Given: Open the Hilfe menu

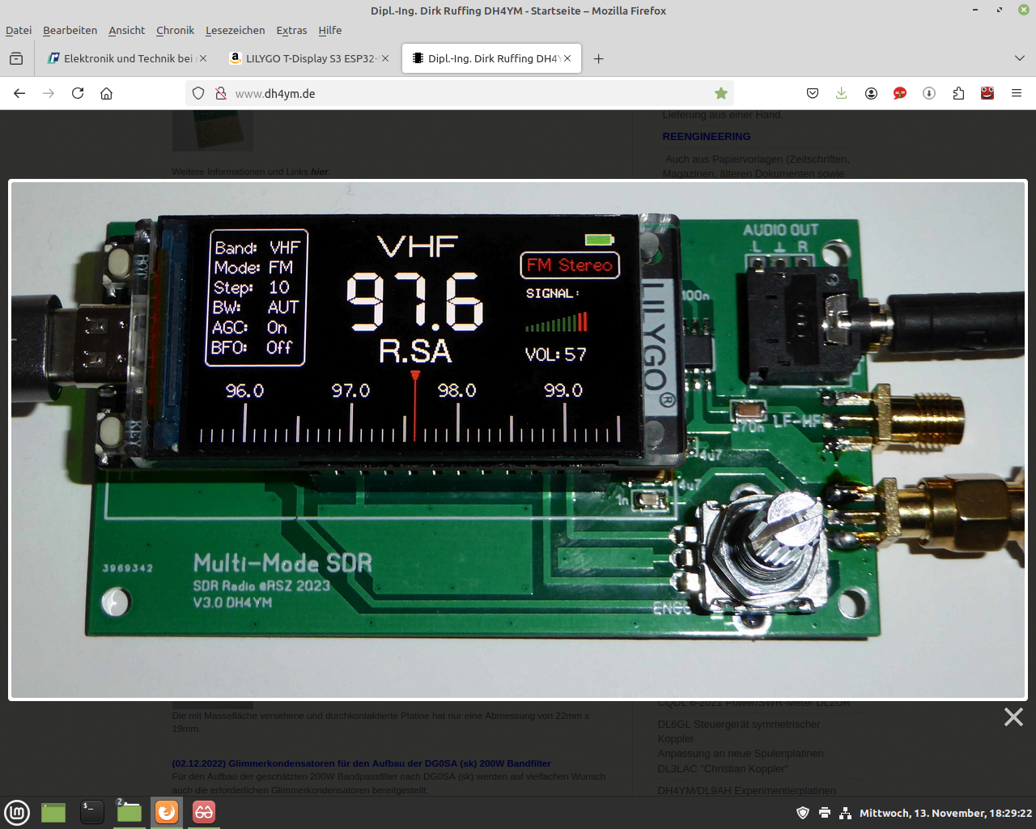Looking at the screenshot, I should (329, 30).
